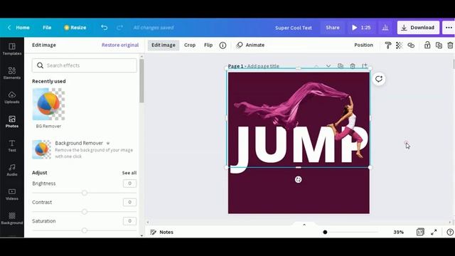This screenshot has width=455, height=256.
Task: Click the effects panel scrollbar
Action: pyautogui.click(x=141, y=81)
